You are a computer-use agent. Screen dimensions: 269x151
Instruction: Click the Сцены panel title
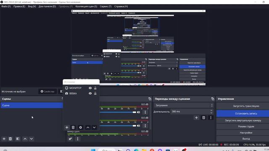coord(7,99)
